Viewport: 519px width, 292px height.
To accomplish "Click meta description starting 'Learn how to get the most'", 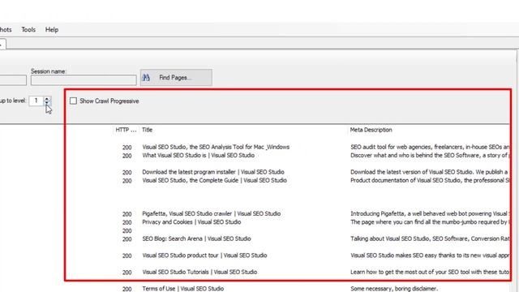I will (430, 273).
